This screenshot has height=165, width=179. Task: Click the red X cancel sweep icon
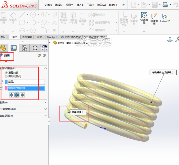pyautogui.click(x=6, y=61)
